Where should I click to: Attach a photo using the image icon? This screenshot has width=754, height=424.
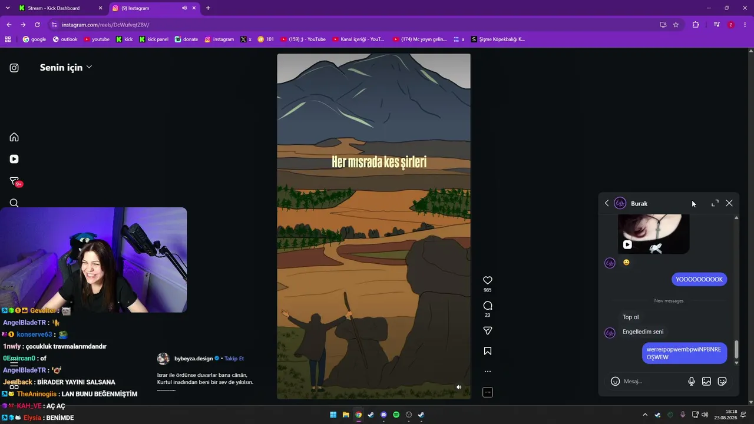[x=706, y=381]
